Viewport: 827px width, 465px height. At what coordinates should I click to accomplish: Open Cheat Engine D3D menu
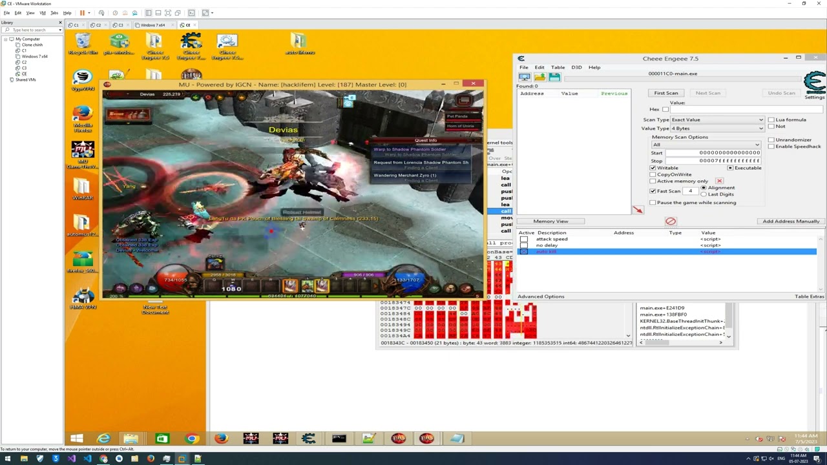pos(576,67)
